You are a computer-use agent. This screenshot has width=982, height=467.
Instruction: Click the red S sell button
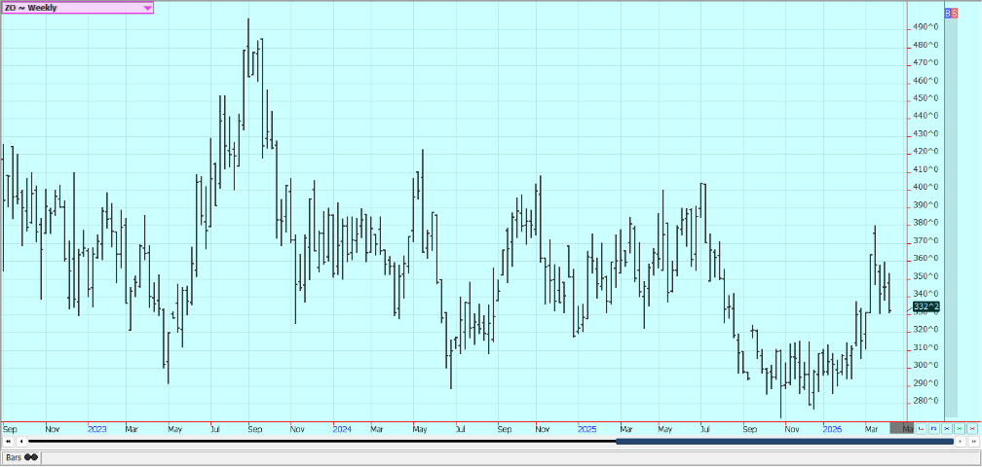coord(956,12)
